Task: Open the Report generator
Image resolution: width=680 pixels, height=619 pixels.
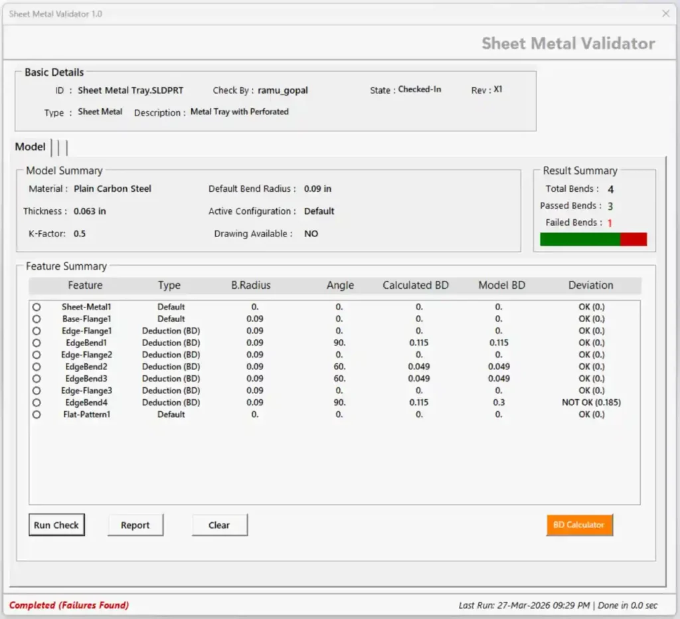Action: [135, 525]
